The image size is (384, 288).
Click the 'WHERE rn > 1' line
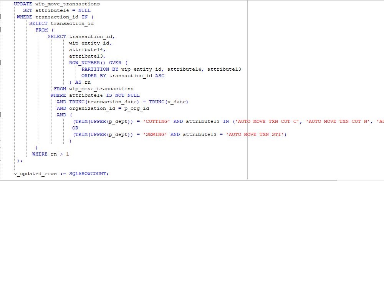(51, 154)
